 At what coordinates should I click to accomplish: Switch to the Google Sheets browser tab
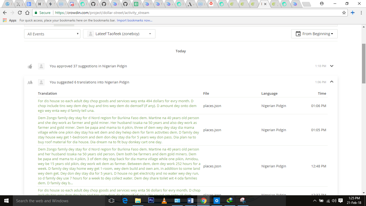(x=136, y=4)
